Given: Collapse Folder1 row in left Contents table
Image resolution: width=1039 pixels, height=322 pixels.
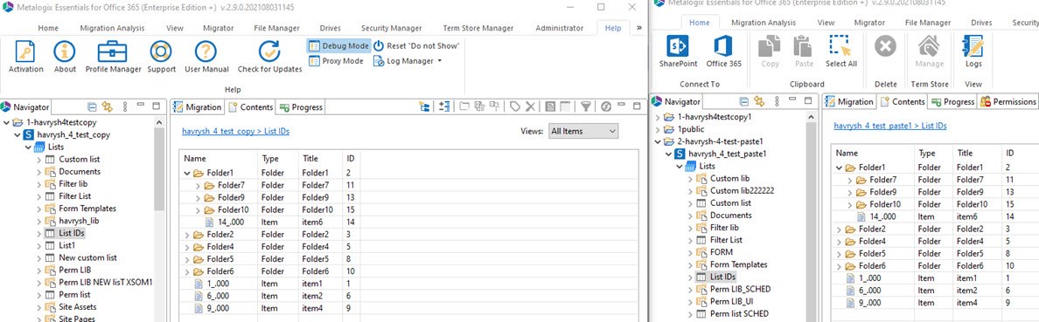Looking at the screenshot, I should [x=187, y=174].
